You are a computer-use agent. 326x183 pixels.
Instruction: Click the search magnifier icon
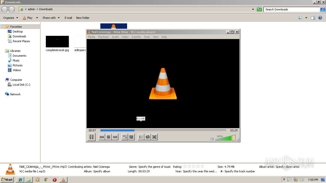tap(323, 9)
